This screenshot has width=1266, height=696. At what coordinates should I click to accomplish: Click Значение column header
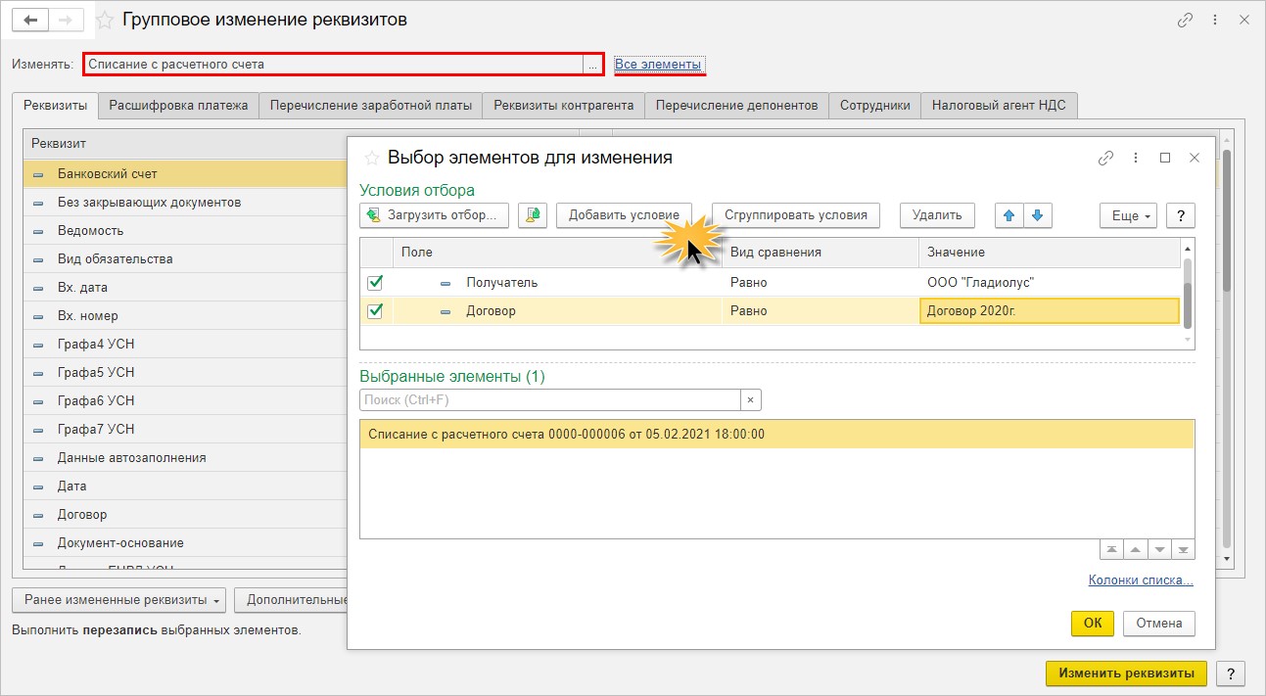[1050, 253]
